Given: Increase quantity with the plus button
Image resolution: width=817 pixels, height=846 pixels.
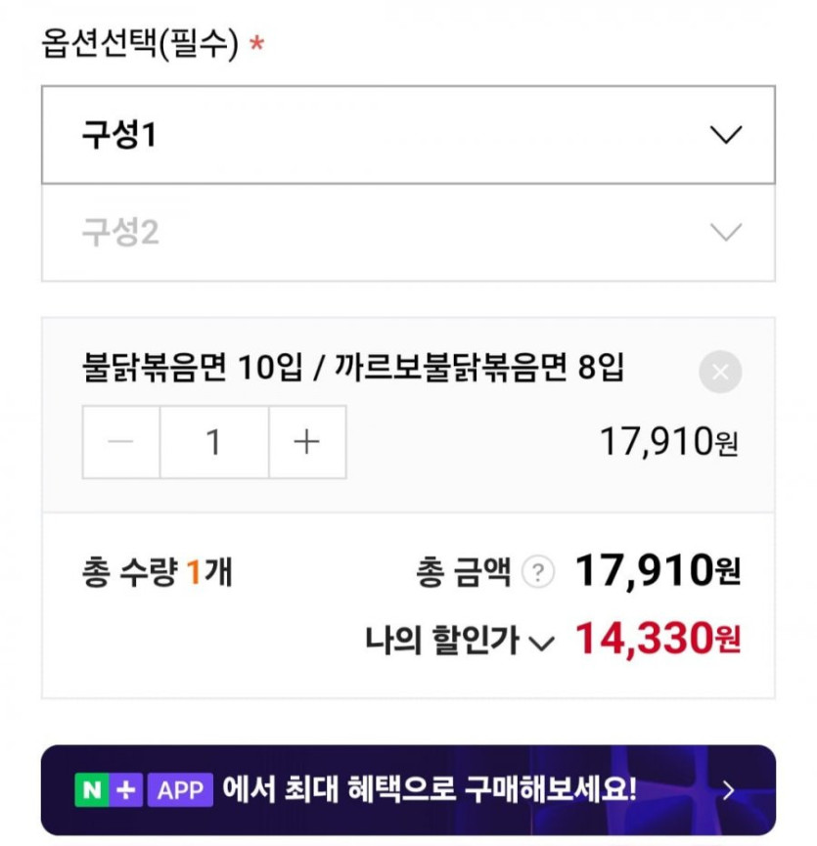Looking at the screenshot, I should pyautogui.click(x=307, y=443).
